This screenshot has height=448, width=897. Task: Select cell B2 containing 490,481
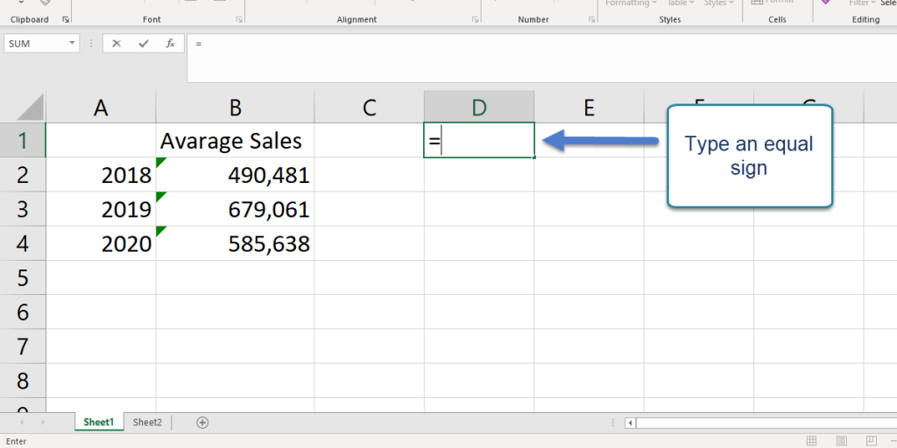click(x=235, y=175)
